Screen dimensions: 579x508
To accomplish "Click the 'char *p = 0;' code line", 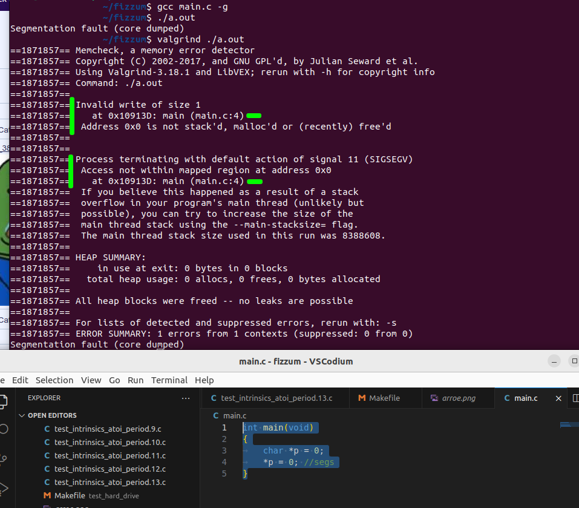I will coord(293,450).
